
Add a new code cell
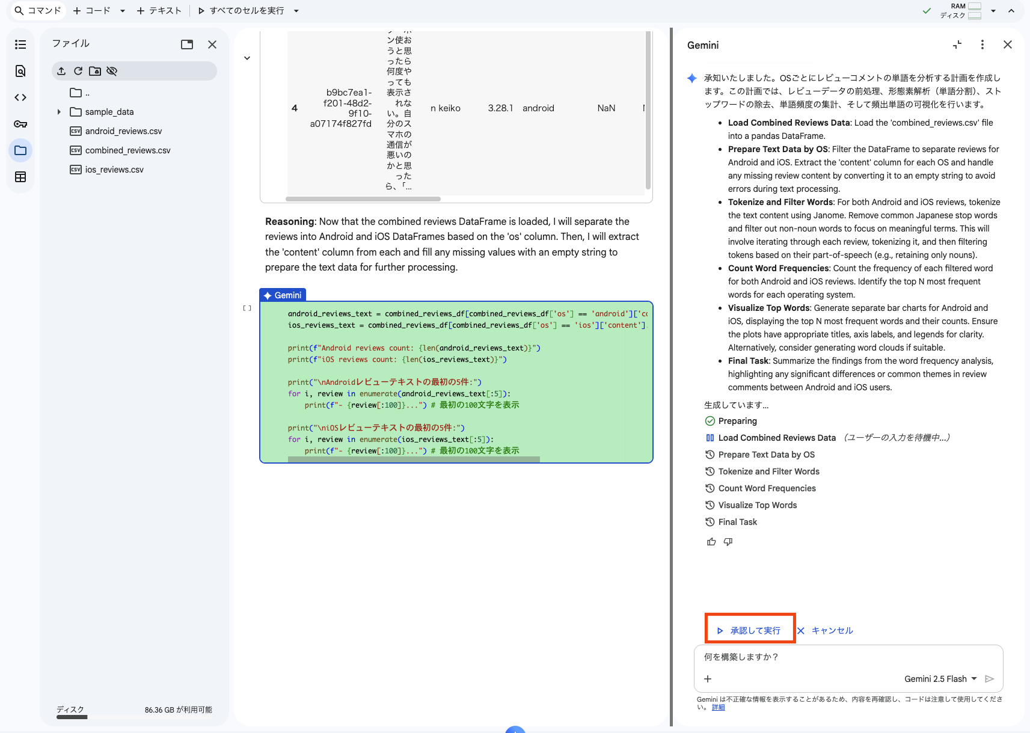[x=91, y=11]
